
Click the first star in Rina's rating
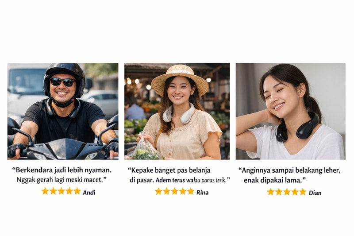[x=159, y=191]
